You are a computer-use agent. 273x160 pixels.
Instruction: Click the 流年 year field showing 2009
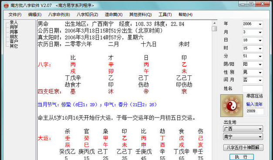[255, 111]
